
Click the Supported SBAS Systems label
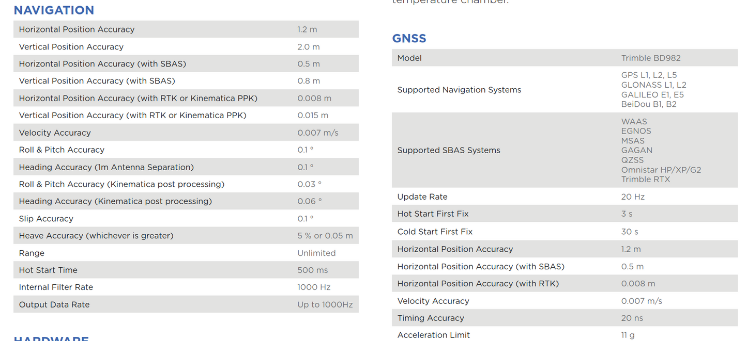point(449,150)
